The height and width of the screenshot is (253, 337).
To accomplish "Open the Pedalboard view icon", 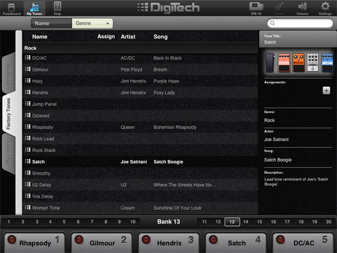I will click(11, 9).
